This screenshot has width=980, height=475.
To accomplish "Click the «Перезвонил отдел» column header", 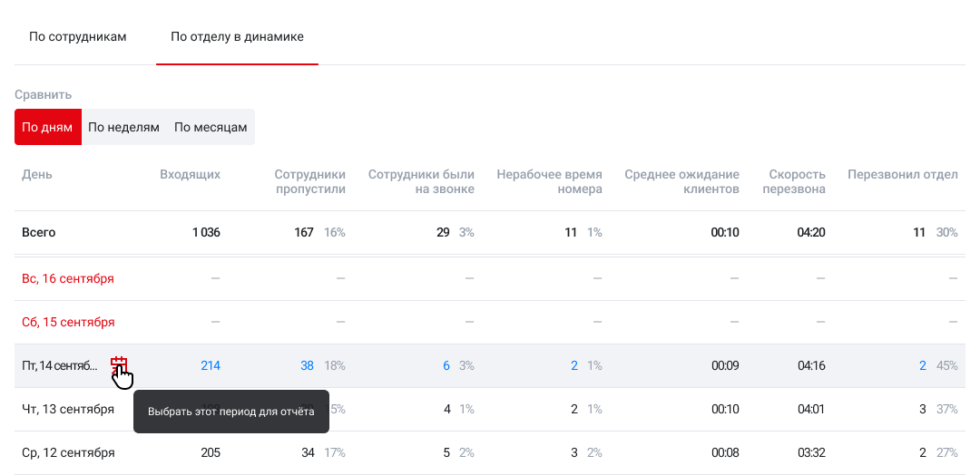I will [902, 174].
